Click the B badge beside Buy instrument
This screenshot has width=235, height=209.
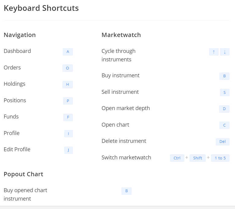click(x=224, y=76)
